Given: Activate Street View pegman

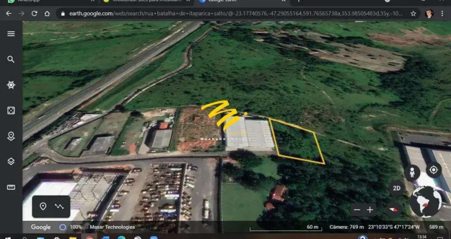Looking at the screenshot, I should pyautogui.click(x=412, y=173).
